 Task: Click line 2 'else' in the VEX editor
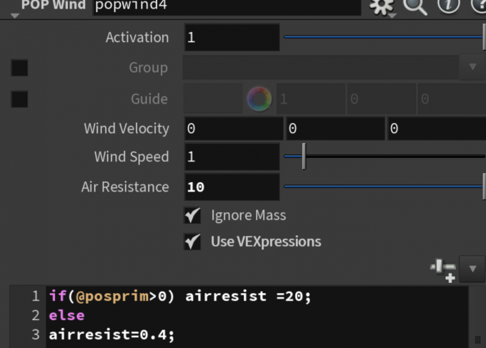66,316
